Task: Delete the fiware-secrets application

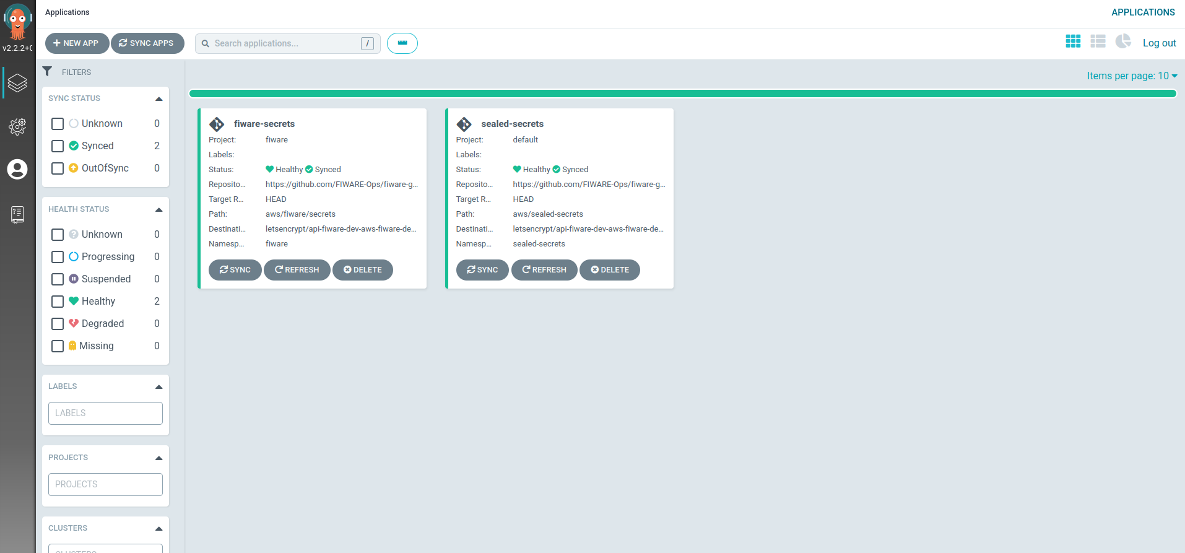Action: pos(363,270)
